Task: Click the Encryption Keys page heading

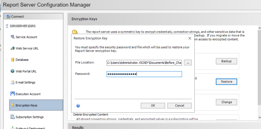Action: [x=84, y=19]
